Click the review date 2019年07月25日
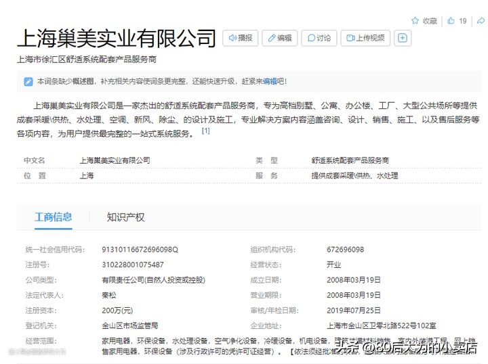Screen dimensions: 488x364 [x=354, y=311]
